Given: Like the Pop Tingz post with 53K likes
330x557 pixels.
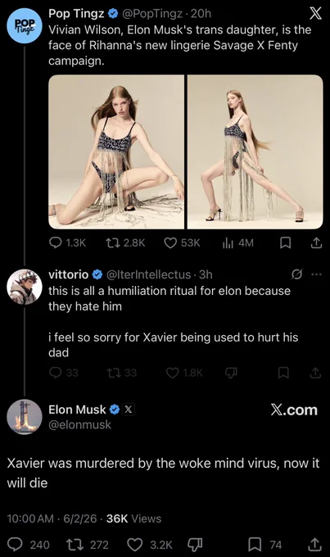Looking at the screenshot, I should [x=182, y=242].
